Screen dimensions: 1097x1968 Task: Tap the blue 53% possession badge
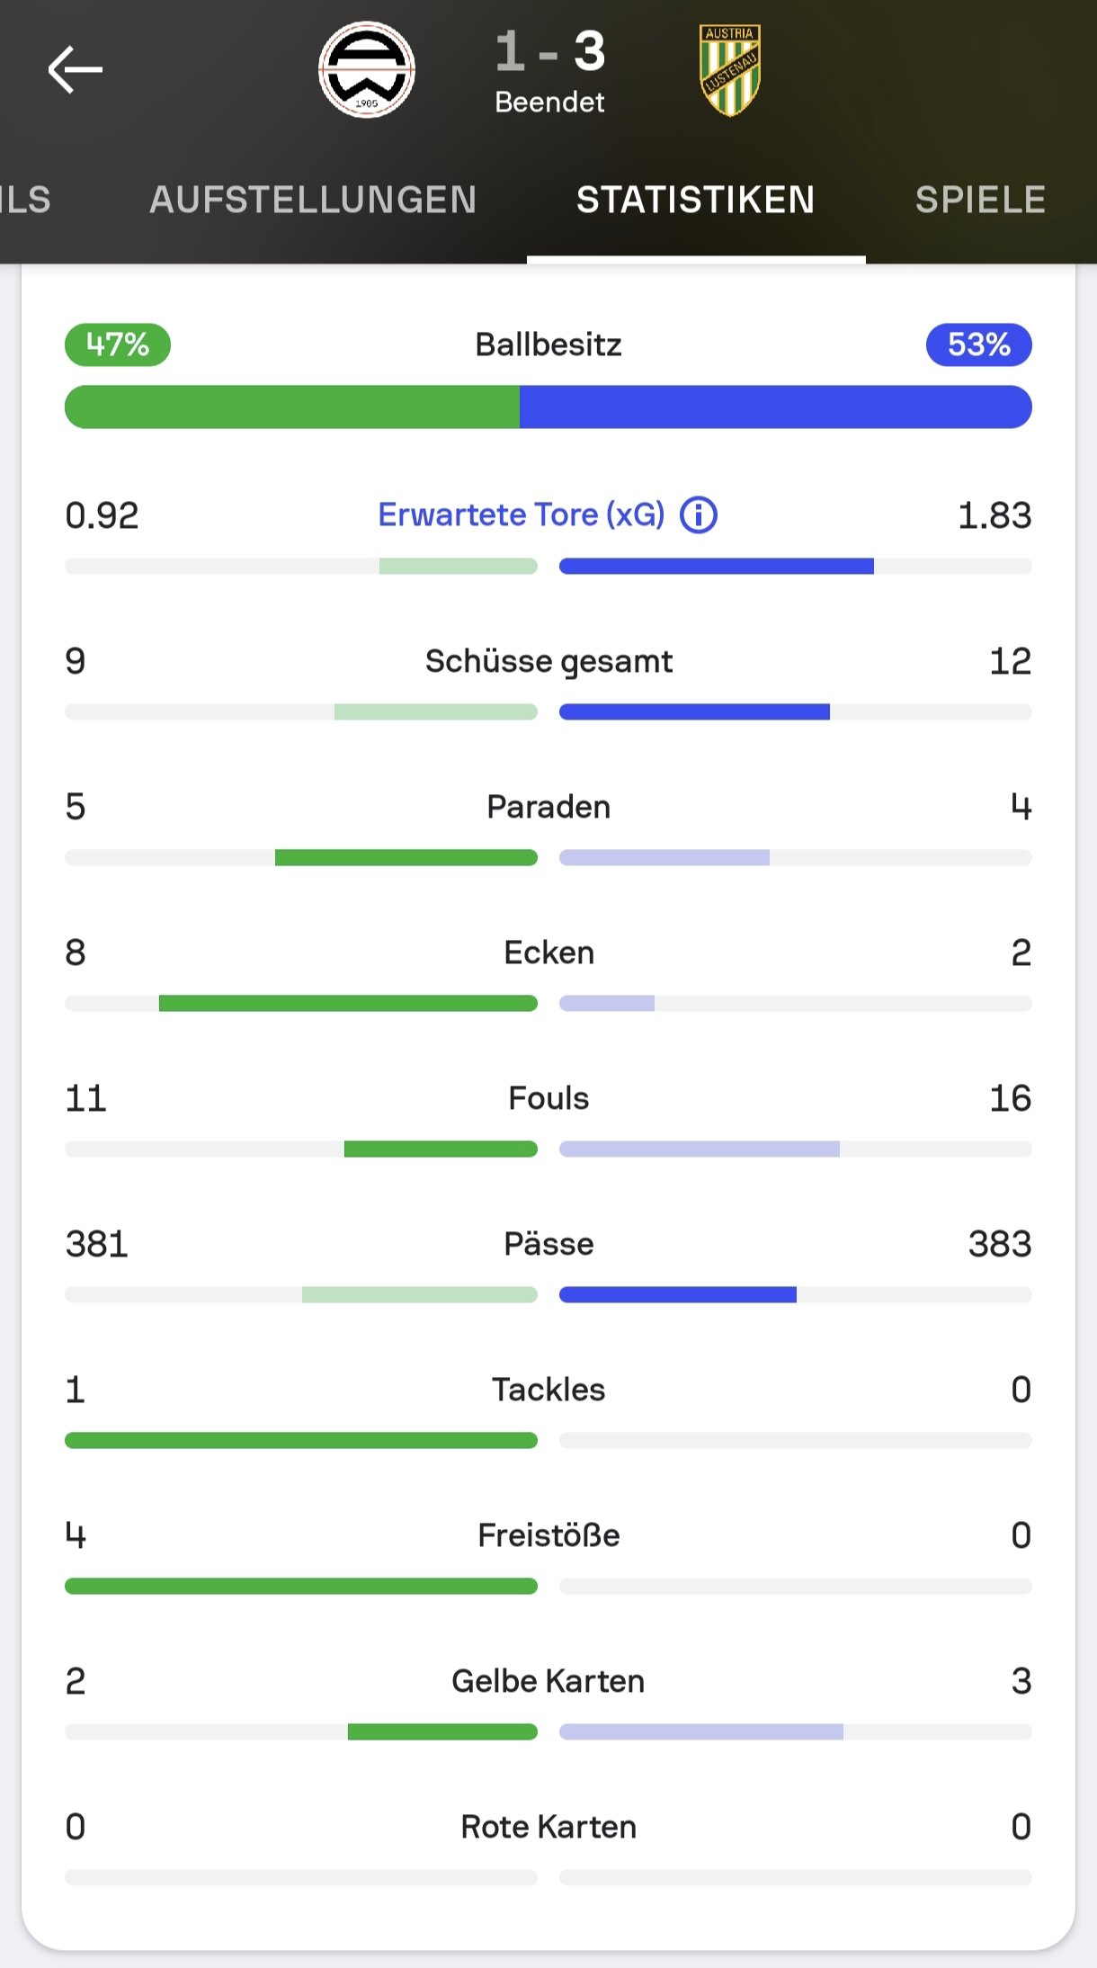(x=979, y=344)
